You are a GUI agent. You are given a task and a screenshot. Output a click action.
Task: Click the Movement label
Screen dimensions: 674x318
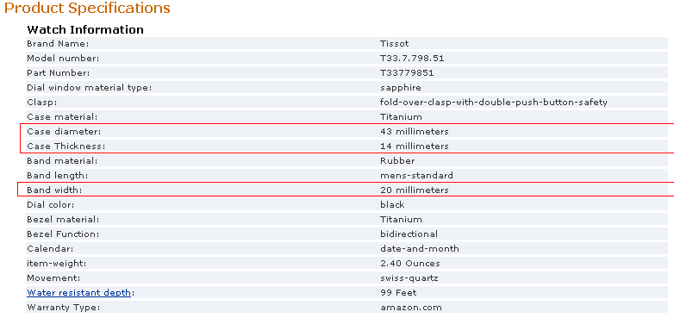[53, 278]
